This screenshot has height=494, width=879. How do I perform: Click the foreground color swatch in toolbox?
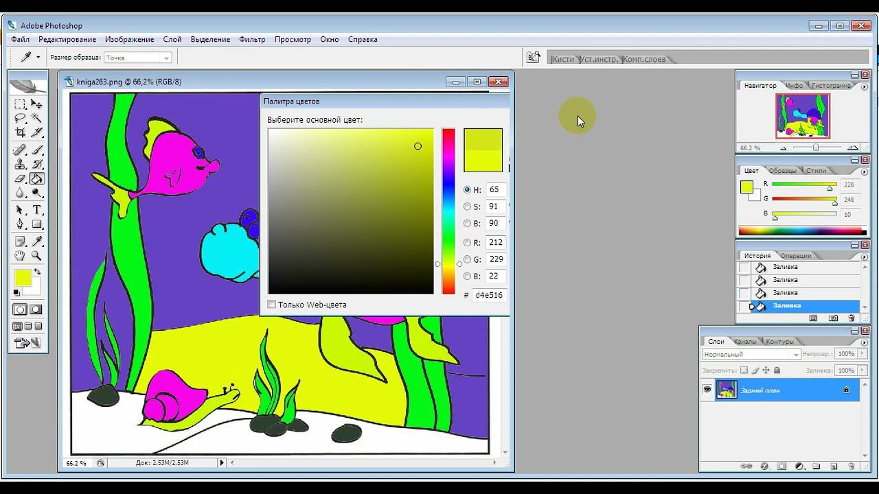coord(23,278)
